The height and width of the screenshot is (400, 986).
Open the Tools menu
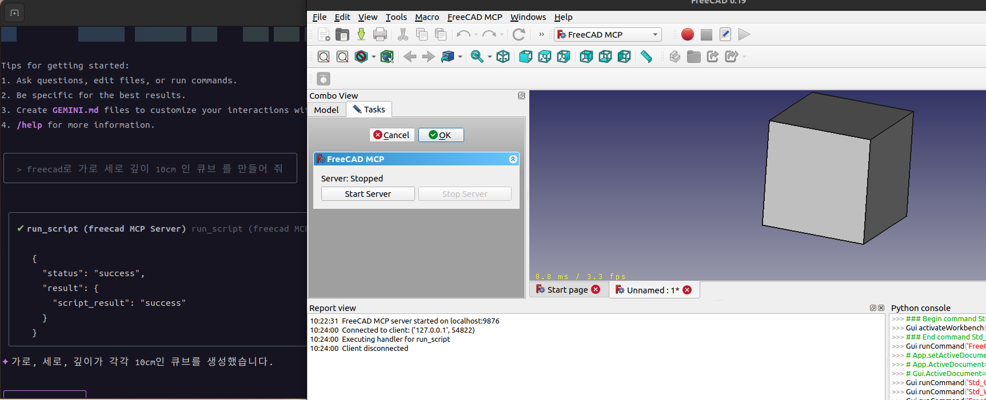(x=396, y=17)
